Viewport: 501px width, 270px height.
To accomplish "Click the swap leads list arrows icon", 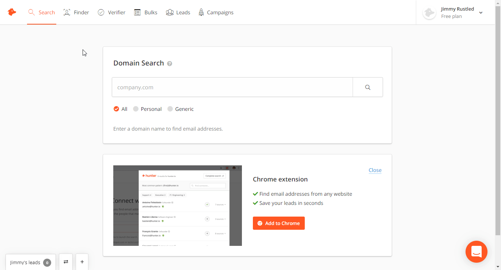I will point(66,262).
